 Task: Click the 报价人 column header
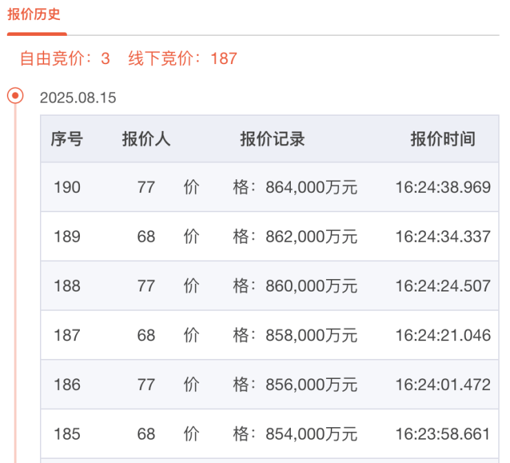click(x=146, y=139)
